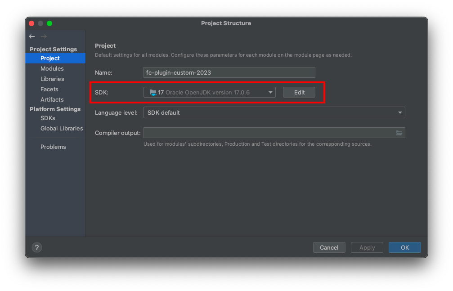Image resolution: width=453 pixels, height=291 pixels.
Task: Select Global Libraries in the sidebar
Action: (x=62, y=128)
